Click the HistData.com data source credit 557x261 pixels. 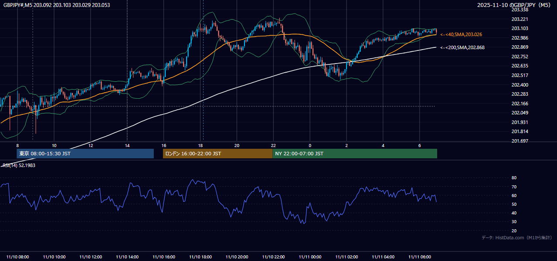[x=516, y=238]
